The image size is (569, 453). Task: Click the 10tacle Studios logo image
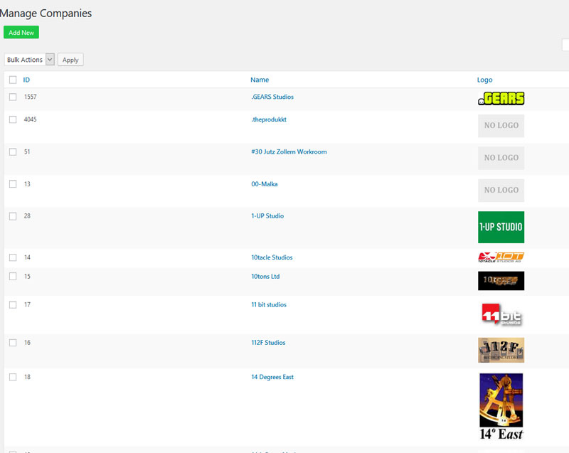coord(501,257)
